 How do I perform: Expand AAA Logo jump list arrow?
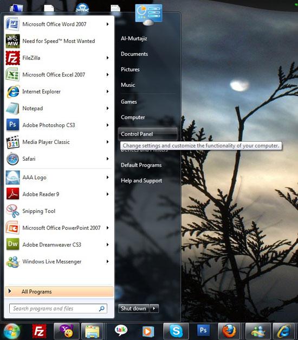[107, 178]
